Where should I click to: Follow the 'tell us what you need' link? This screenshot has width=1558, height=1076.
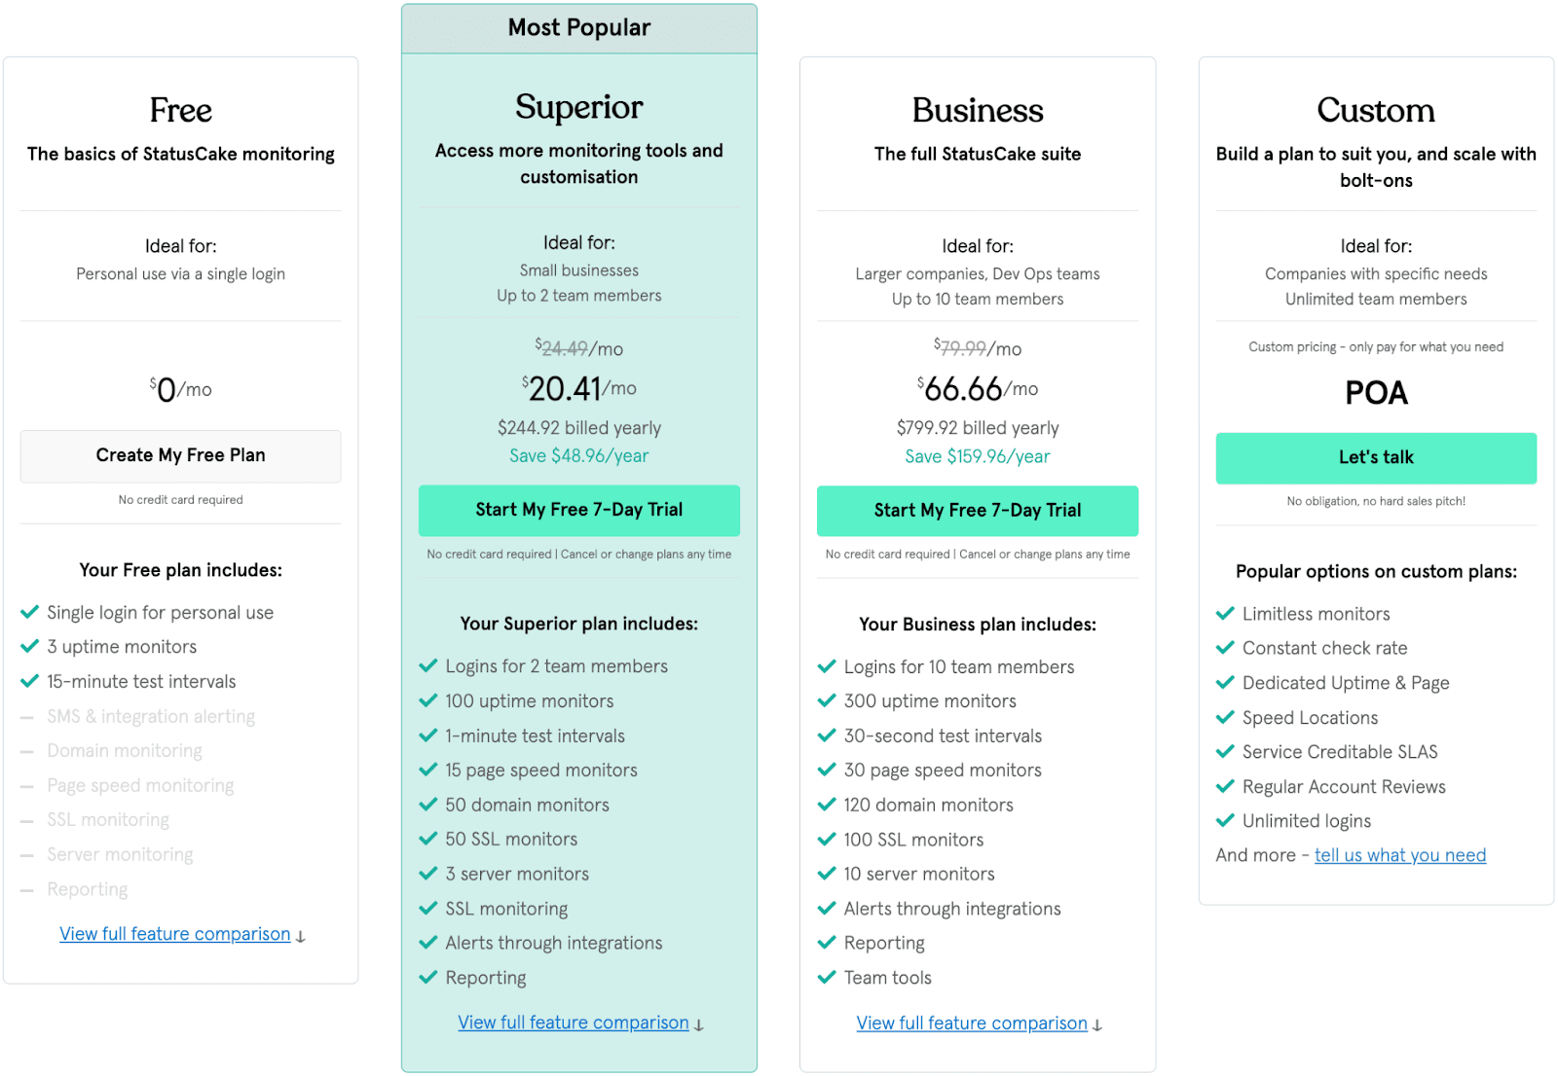pyautogui.click(x=1400, y=855)
